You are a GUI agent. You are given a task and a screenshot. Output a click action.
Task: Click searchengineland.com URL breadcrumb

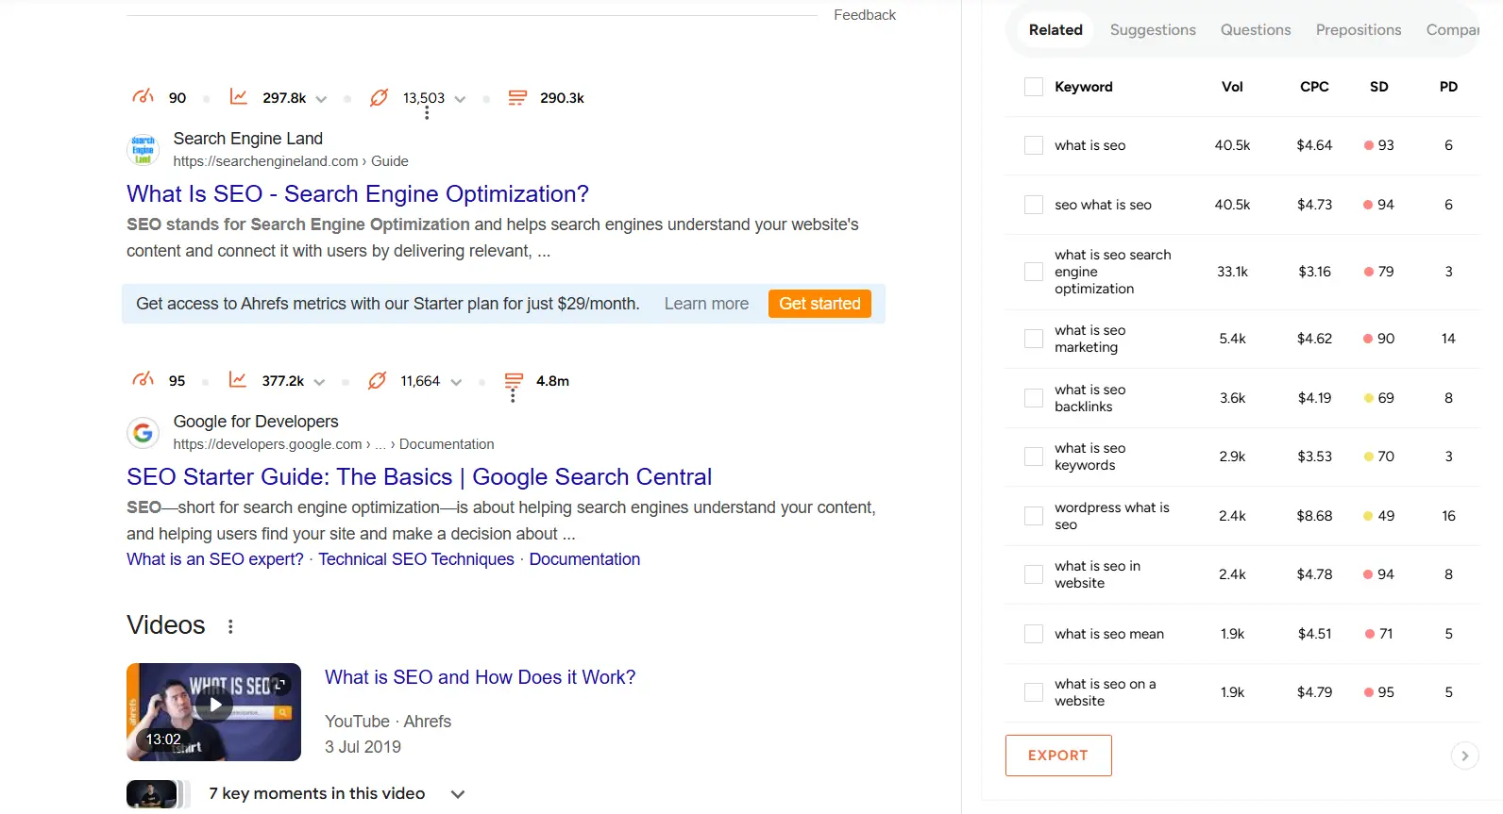click(291, 161)
